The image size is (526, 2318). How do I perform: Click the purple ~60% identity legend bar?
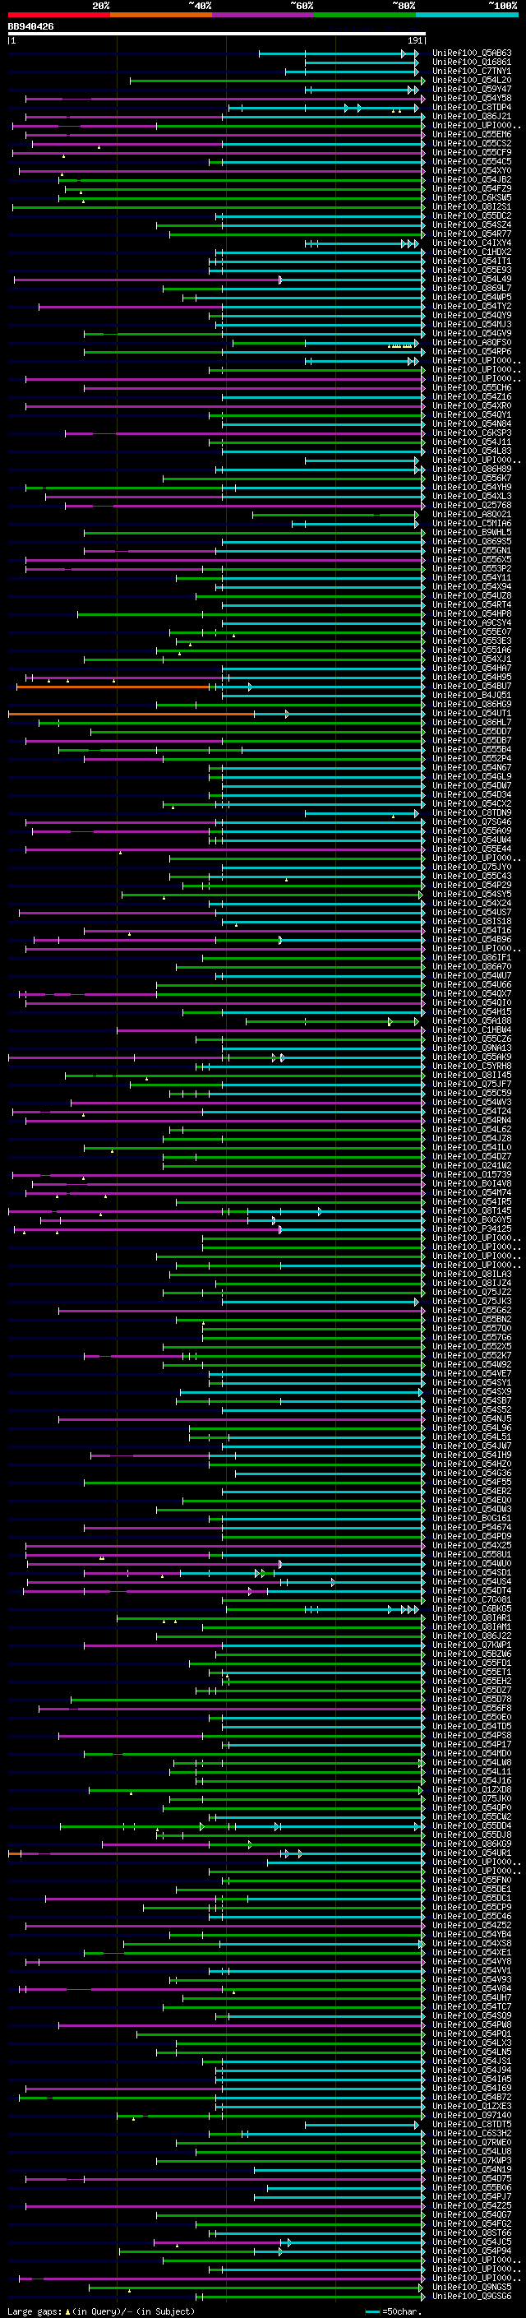click(x=262, y=15)
